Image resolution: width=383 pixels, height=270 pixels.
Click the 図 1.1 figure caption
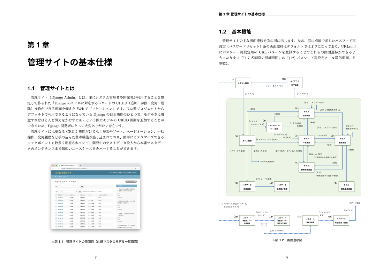click(x=95, y=242)
